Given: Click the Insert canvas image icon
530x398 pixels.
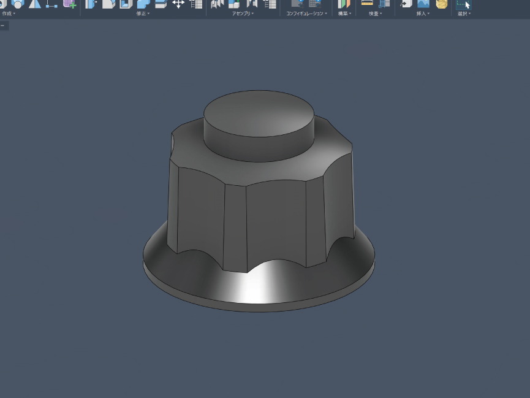Looking at the screenshot, I should click(423, 4).
